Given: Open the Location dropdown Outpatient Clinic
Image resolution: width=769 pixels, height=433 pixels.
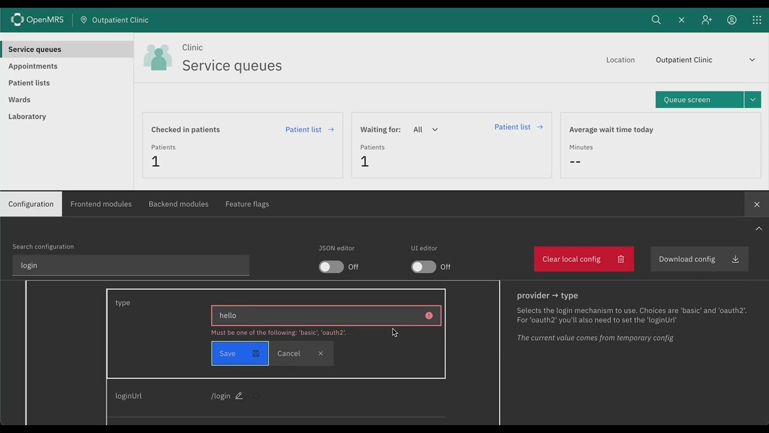Looking at the screenshot, I should 705,60.
